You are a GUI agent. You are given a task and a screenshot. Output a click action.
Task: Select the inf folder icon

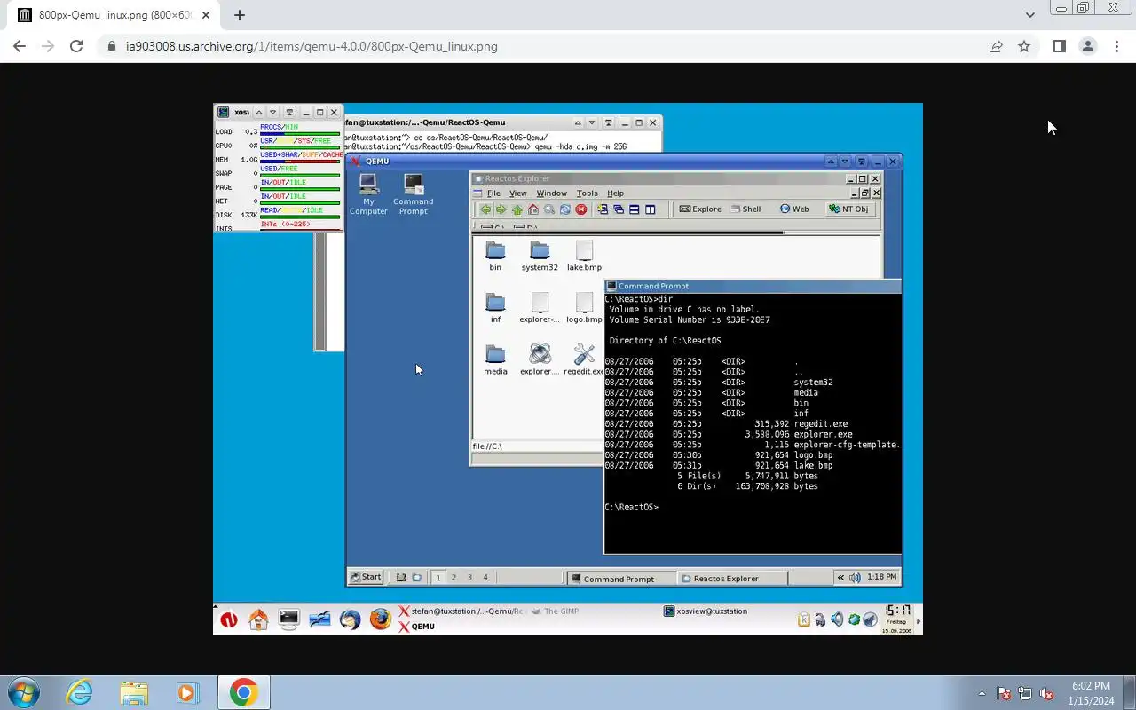(495, 308)
